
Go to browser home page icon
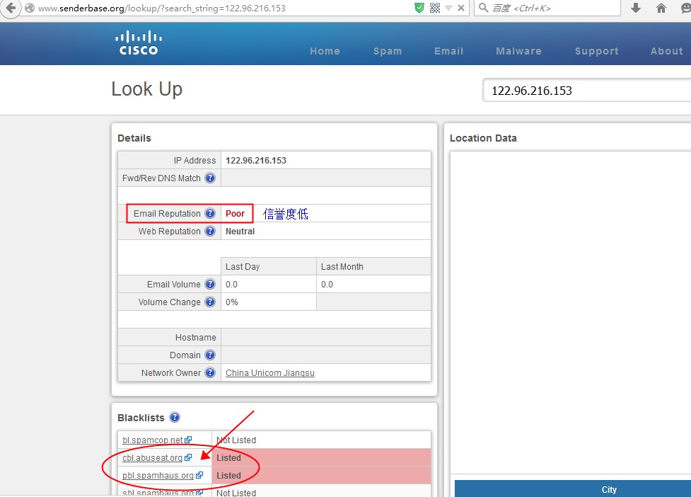click(661, 8)
